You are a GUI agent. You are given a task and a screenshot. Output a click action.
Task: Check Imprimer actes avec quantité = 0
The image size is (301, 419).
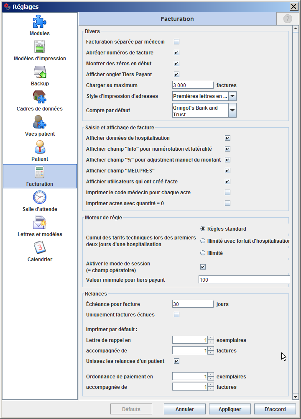(227, 203)
